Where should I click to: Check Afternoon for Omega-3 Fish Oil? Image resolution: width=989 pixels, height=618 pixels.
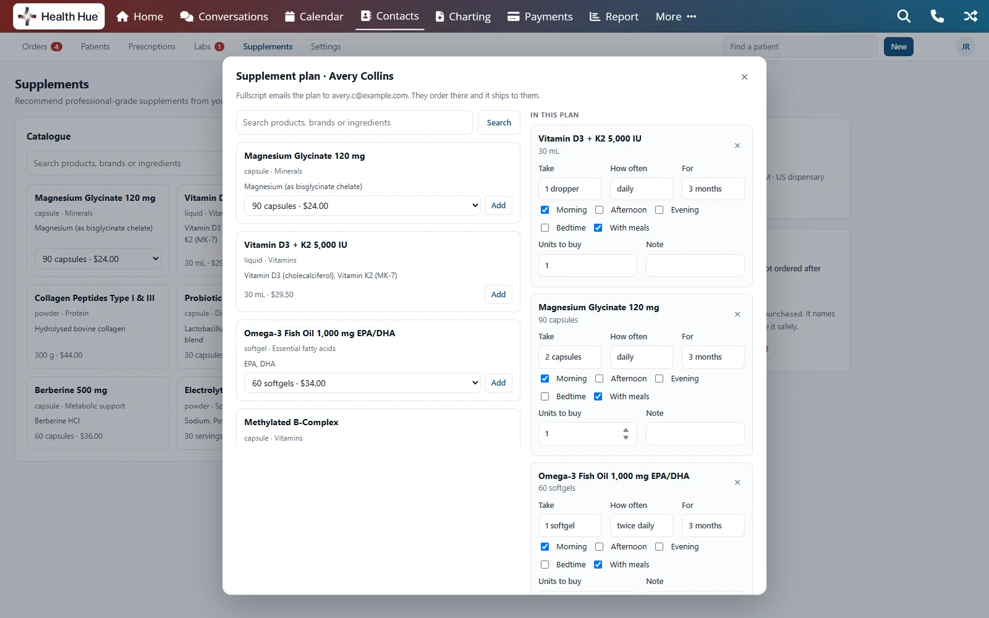pos(599,547)
